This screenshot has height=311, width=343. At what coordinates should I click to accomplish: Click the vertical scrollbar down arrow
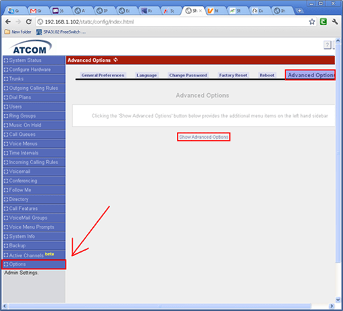338,300
